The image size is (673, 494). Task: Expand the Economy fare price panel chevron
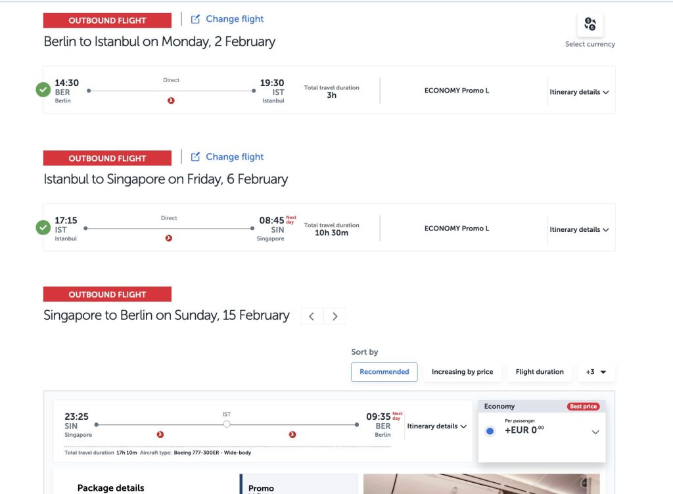tap(595, 432)
